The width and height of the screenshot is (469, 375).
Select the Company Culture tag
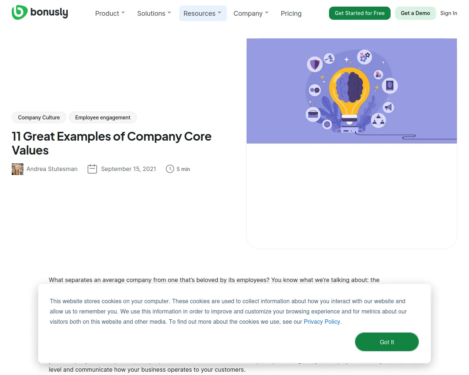(39, 118)
